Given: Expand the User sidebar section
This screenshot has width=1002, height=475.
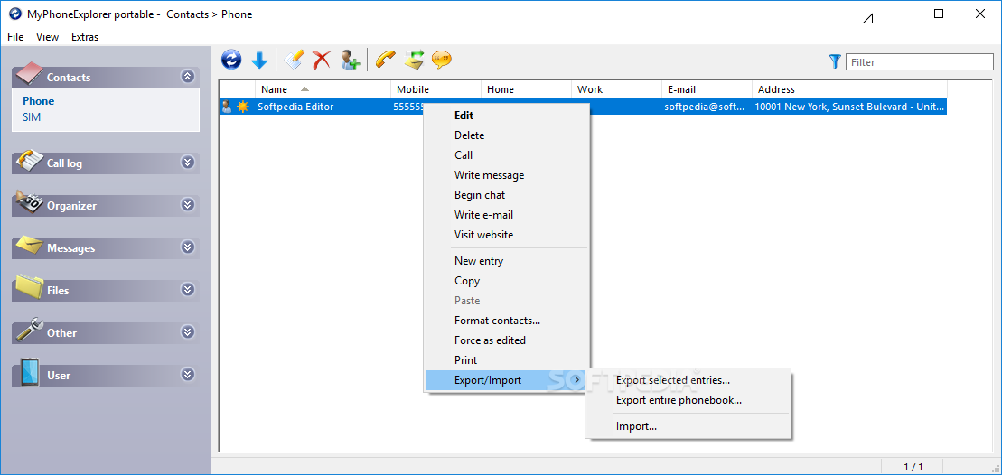Looking at the screenshot, I should click(187, 374).
